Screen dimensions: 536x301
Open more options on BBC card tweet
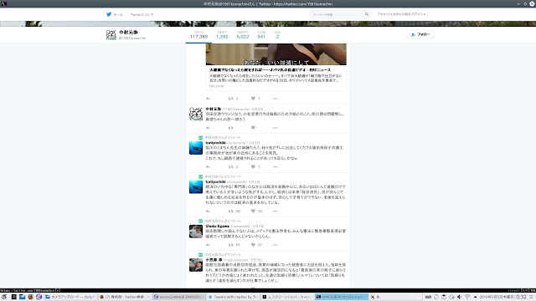pyautogui.click(x=276, y=99)
